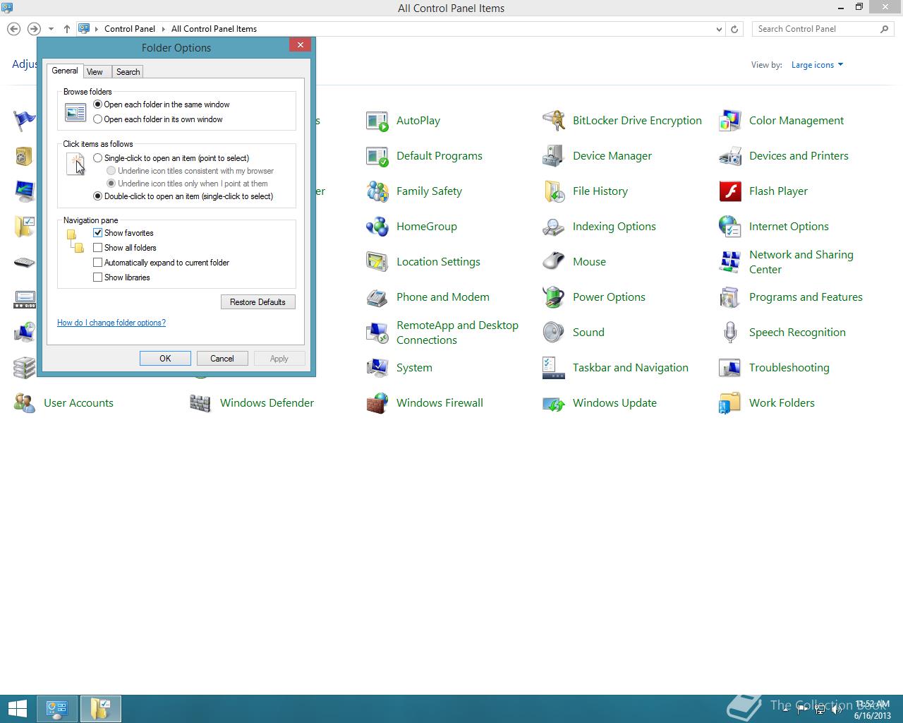
Task: Open the Internet Options icon
Action: [730, 227]
